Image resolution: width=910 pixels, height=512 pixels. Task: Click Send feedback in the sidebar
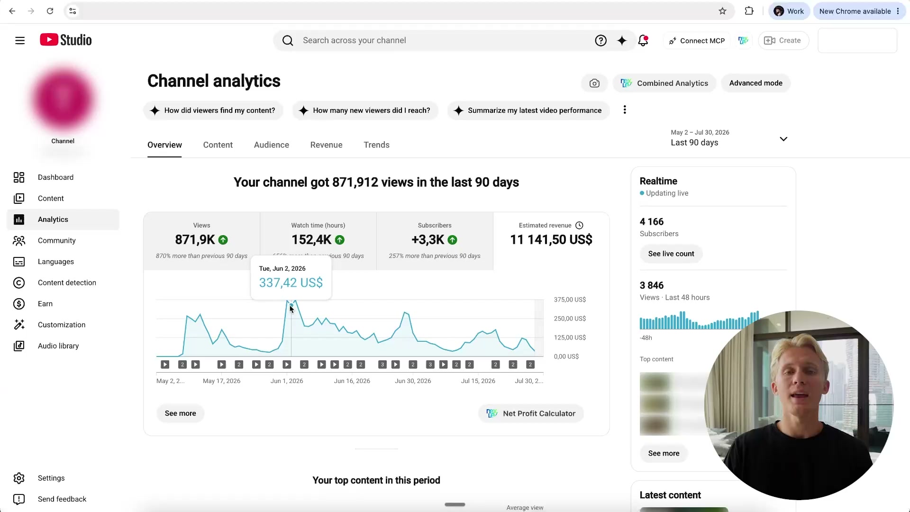63,499
